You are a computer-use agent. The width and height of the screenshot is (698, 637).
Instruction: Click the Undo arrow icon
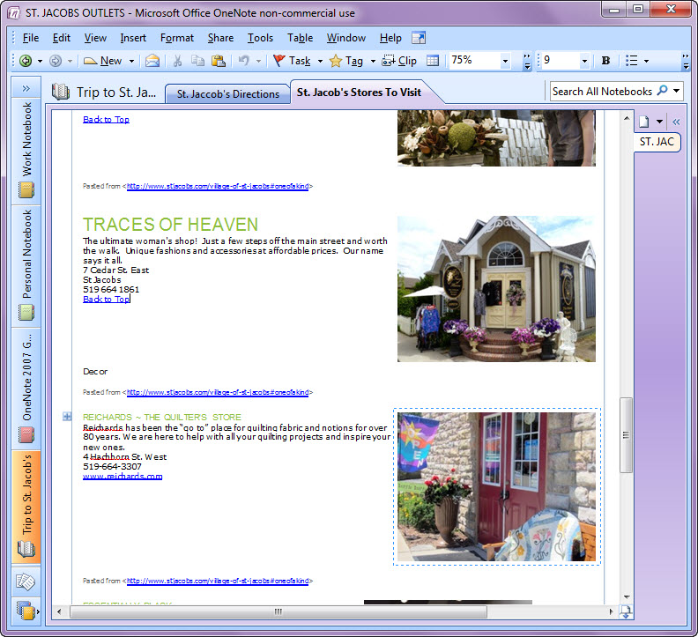[244, 61]
